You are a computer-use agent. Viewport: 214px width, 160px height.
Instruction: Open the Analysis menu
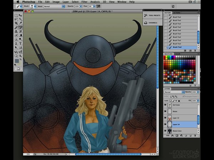(x=95, y=2)
